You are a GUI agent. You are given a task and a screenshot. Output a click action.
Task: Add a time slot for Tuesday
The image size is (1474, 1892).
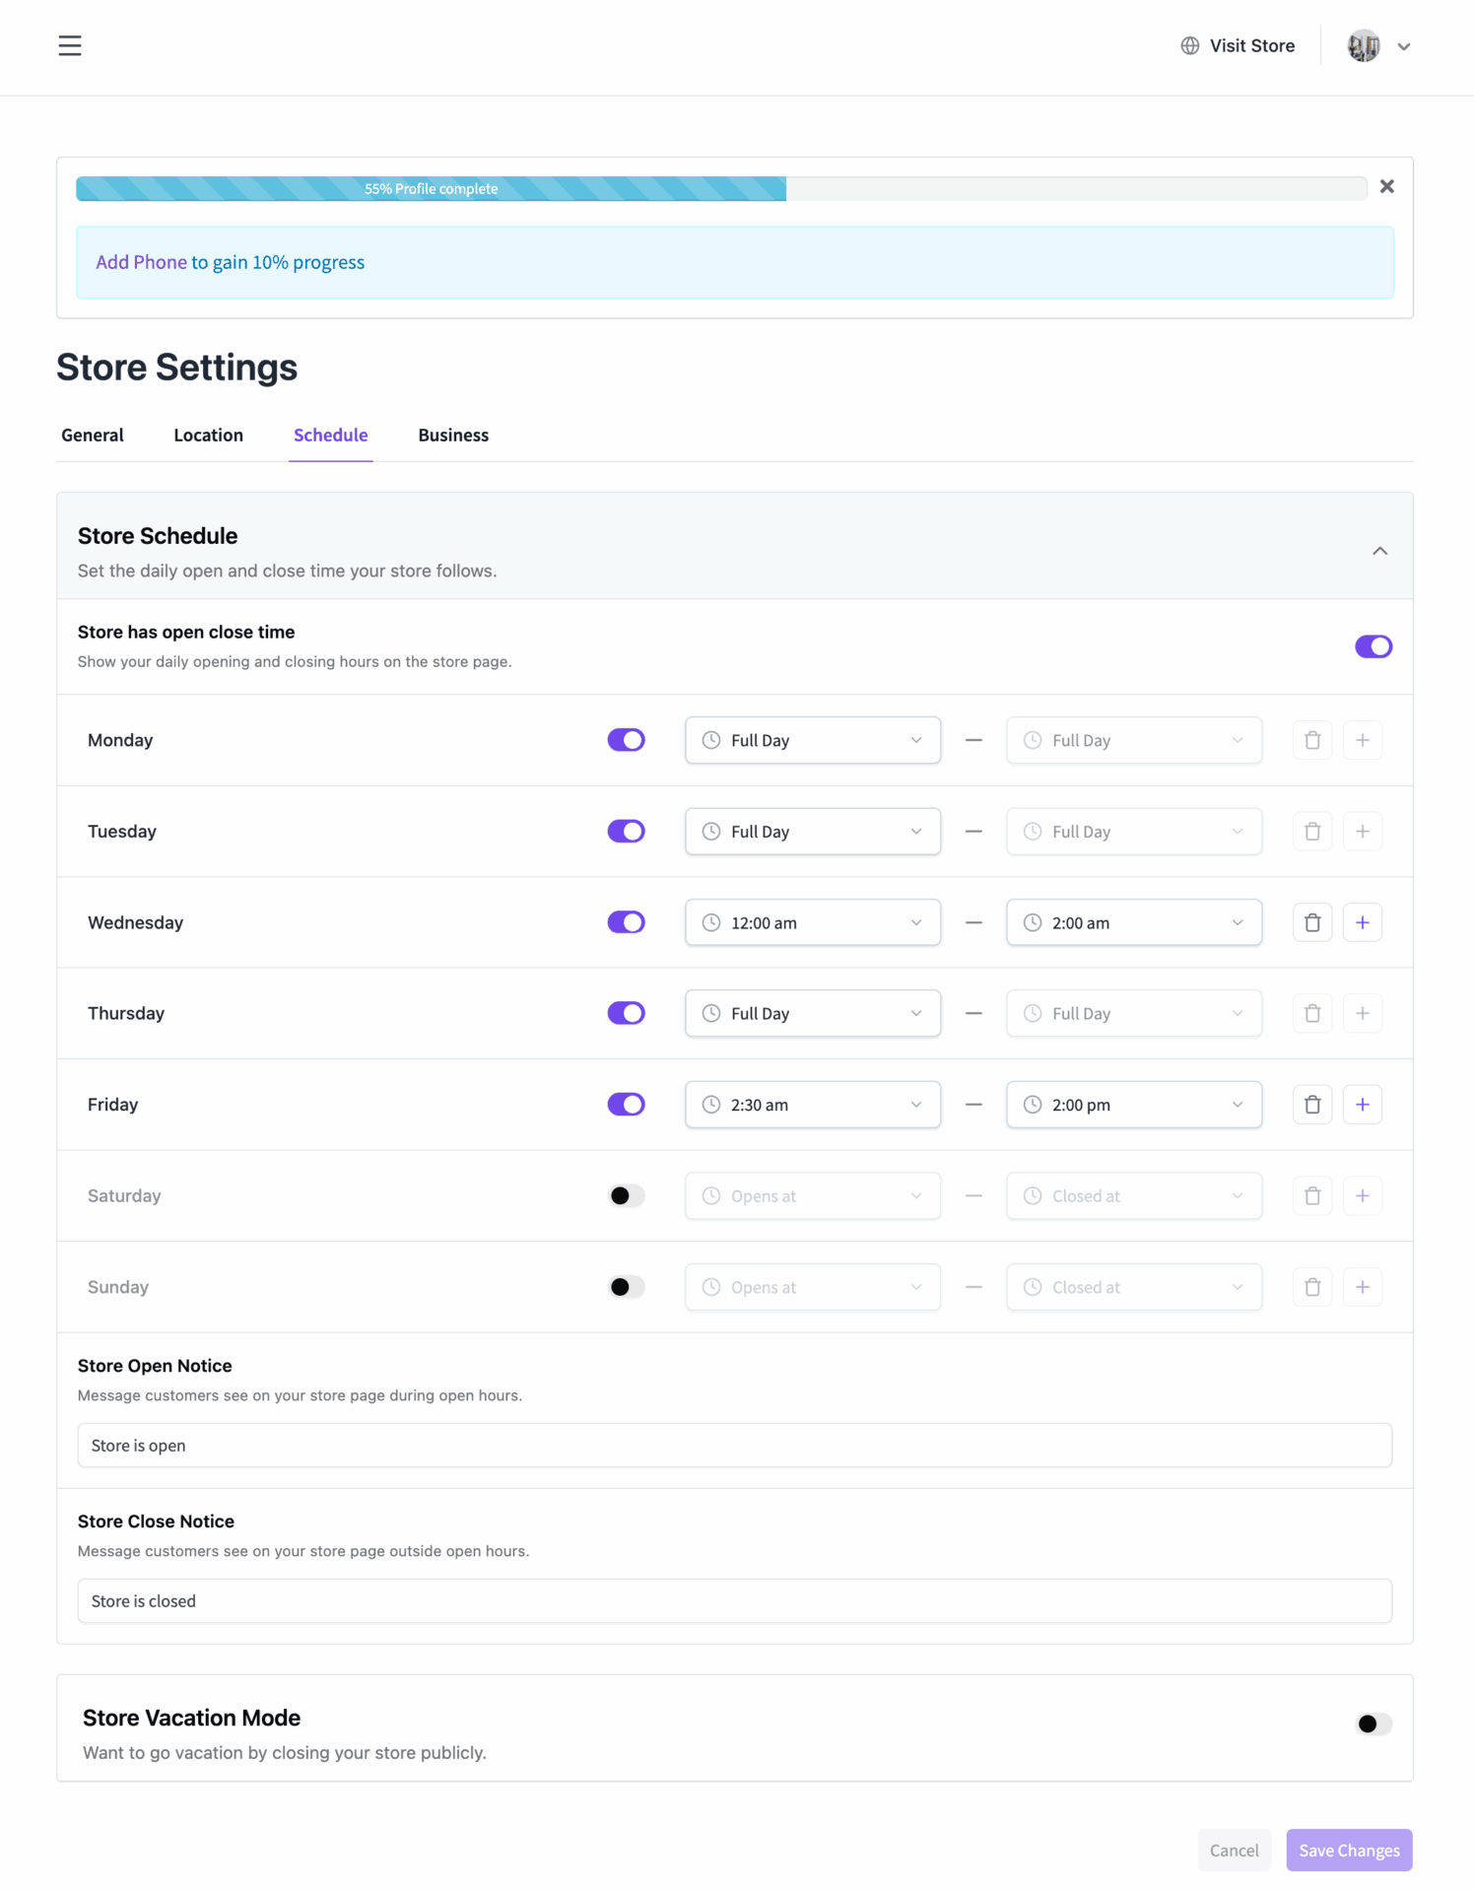(1363, 832)
